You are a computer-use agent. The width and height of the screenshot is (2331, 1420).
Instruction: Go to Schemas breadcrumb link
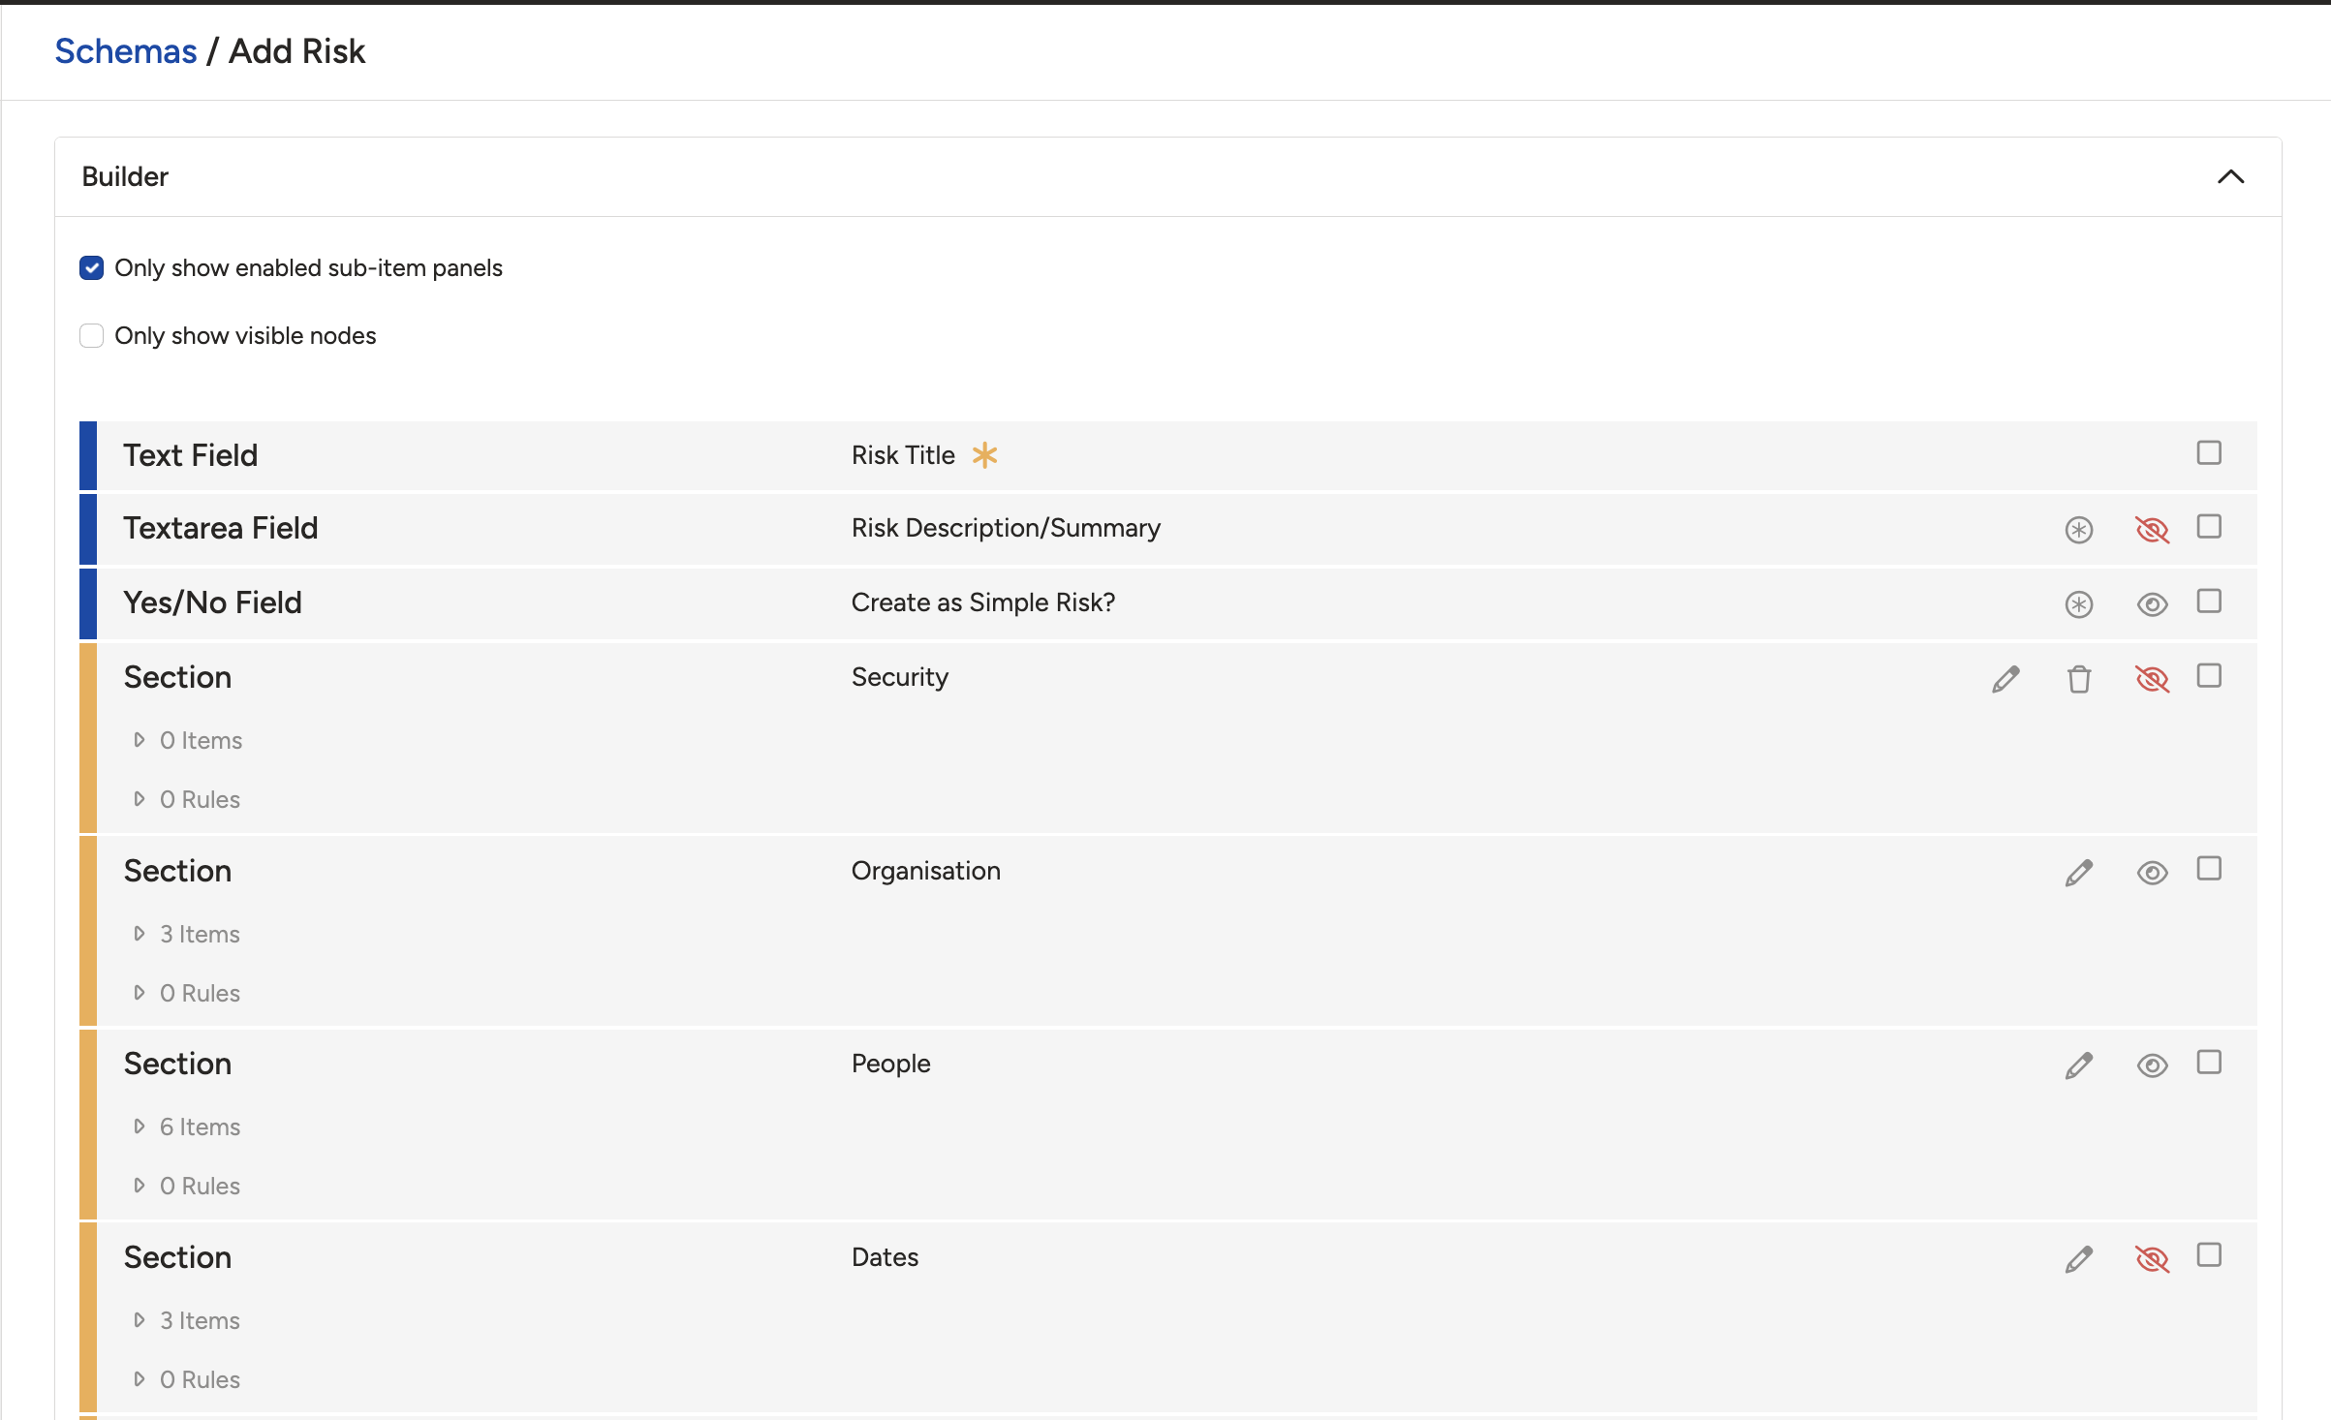click(126, 51)
